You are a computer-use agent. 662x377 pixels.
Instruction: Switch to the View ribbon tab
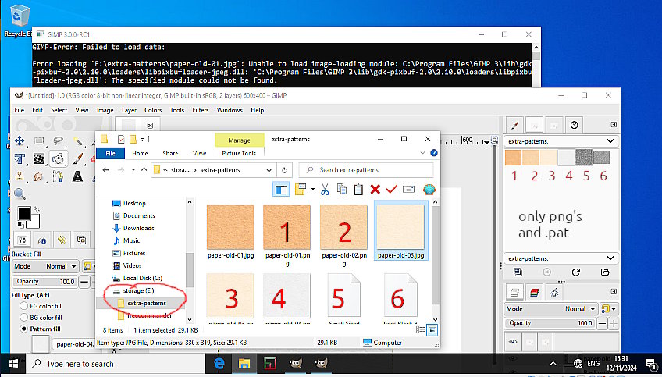point(199,153)
